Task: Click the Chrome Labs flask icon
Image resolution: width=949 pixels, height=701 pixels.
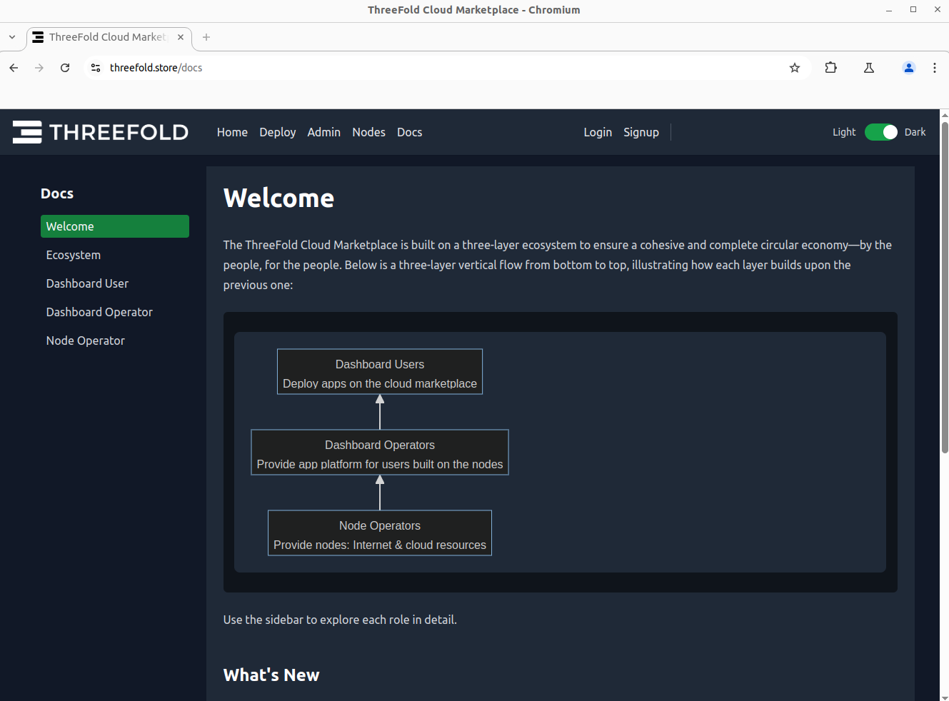Action: (x=869, y=68)
